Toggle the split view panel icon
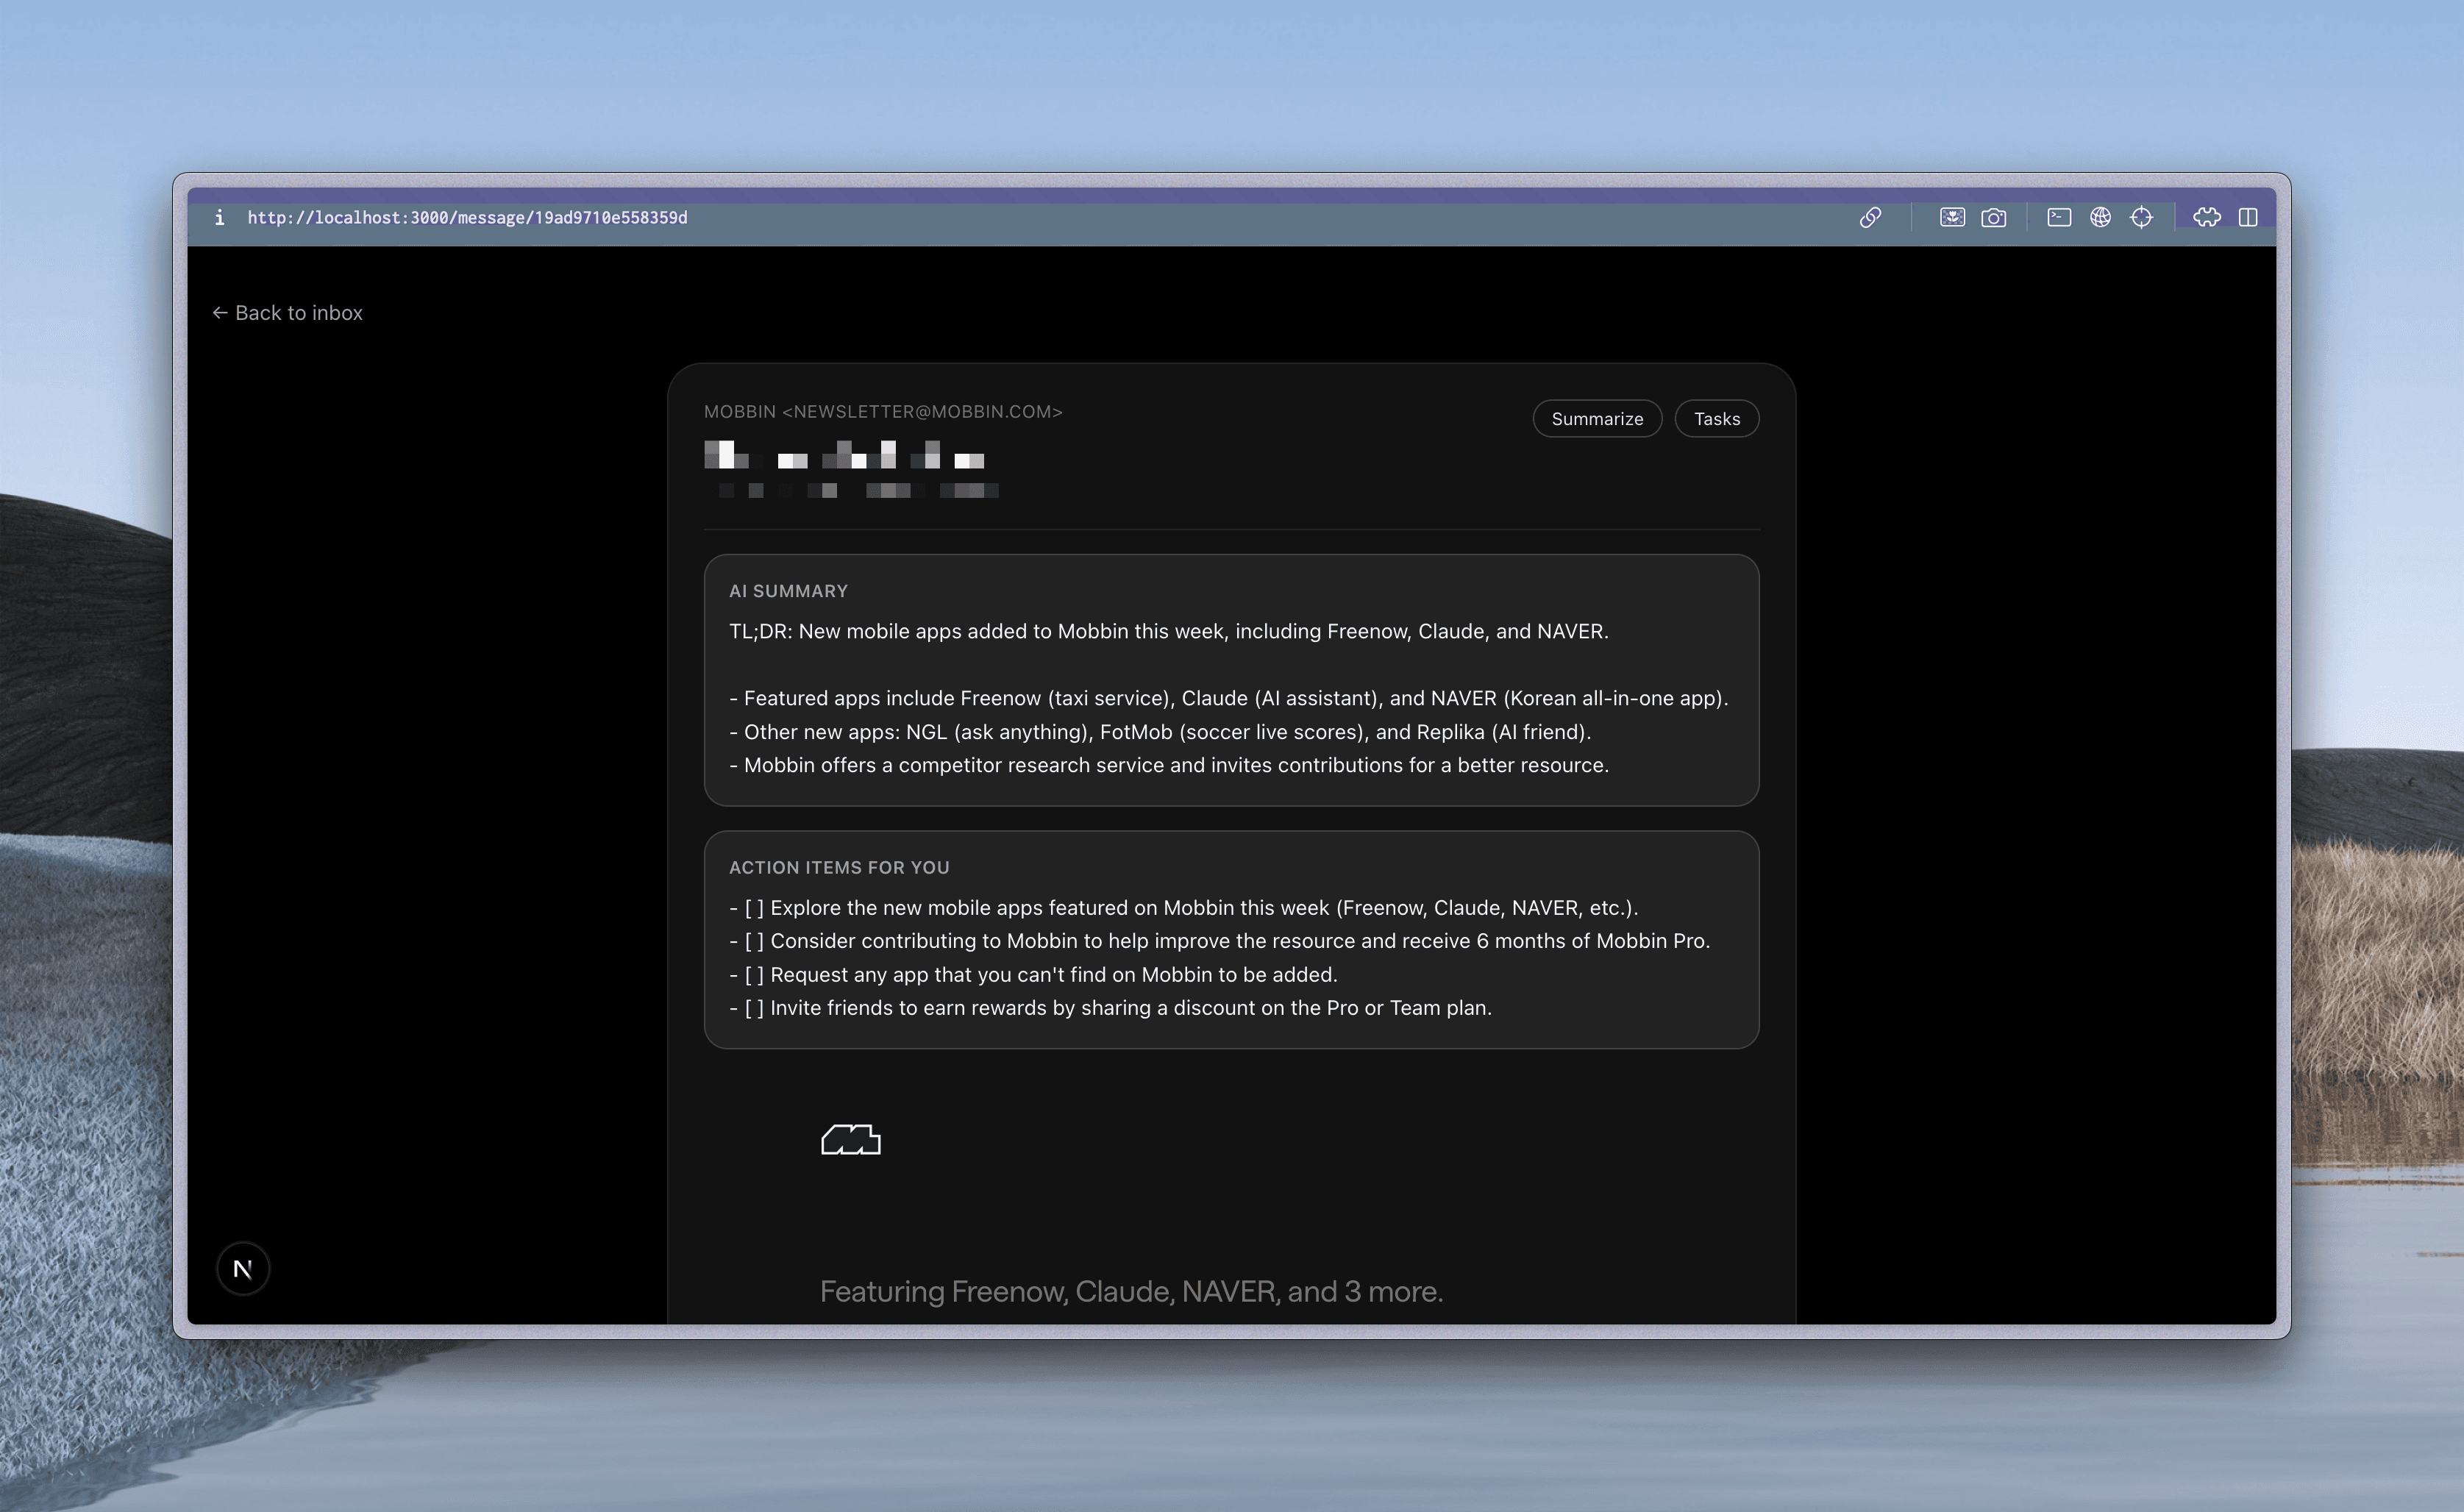The height and width of the screenshot is (1512, 2464). pyautogui.click(x=2248, y=217)
